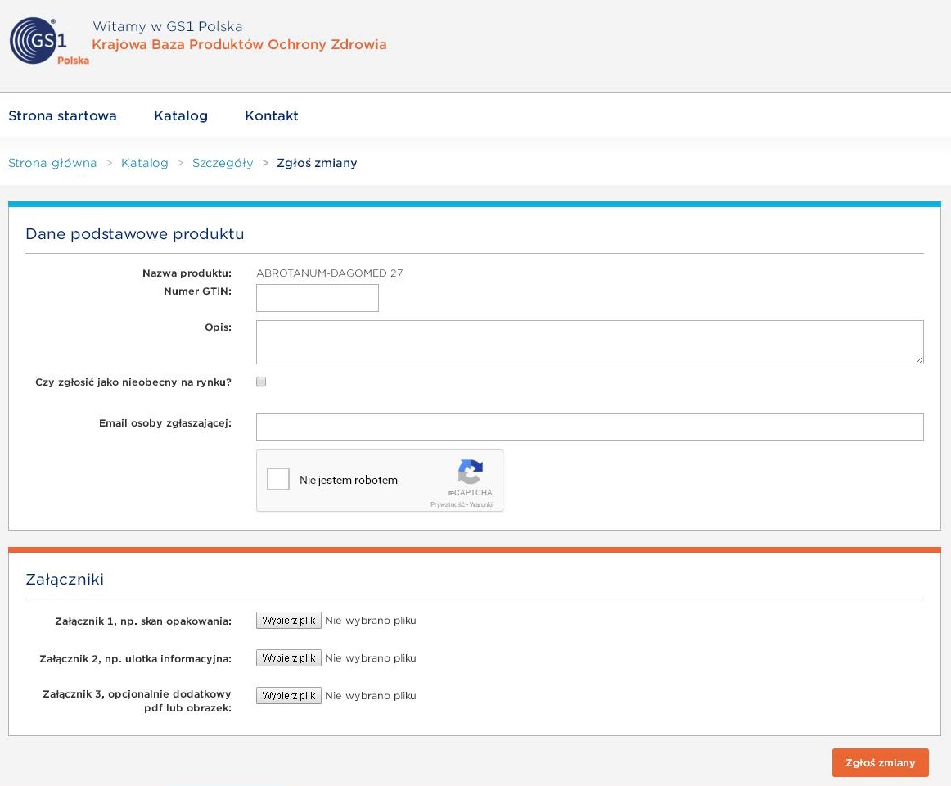The height and width of the screenshot is (786, 951).
Task: Toggle 'Czy zgłosić jako nieobecny na rynku' checkbox
Action: 261,382
